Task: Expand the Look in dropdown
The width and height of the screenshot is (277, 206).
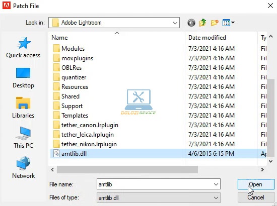Action: click(175, 23)
